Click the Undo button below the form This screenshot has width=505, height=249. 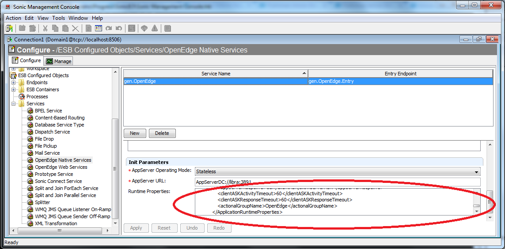[x=192, y=228]
